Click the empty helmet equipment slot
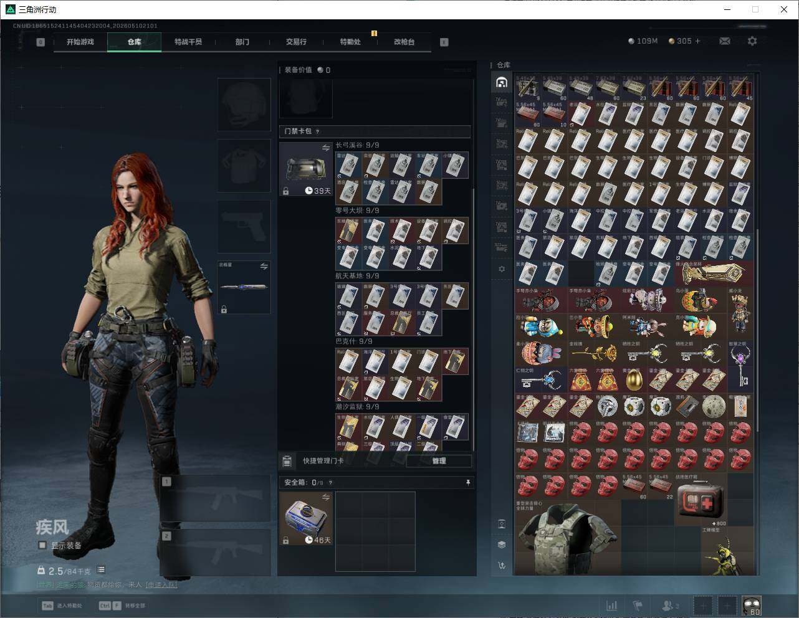The width and height of the screenshot is (799, 618). click(244, 105)
